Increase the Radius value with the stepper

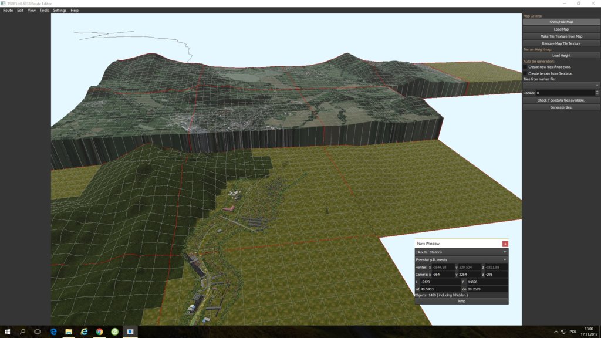[597, 91]
